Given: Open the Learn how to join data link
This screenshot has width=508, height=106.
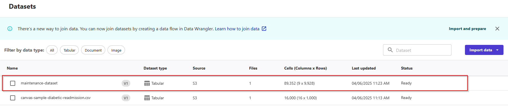Looking at the screenshot, I should 237,29.
